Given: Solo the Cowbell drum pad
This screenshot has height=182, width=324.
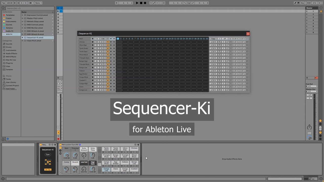Looking at the screenshot, I should click(137, 173).
